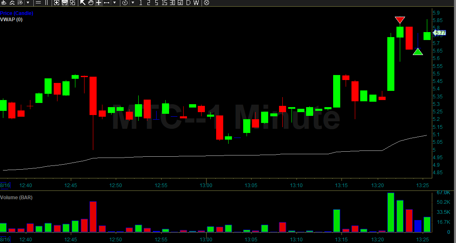Screen dimensions: 456x243
Task: Switch to the 15 minute interval
Action: pos(164,3)
